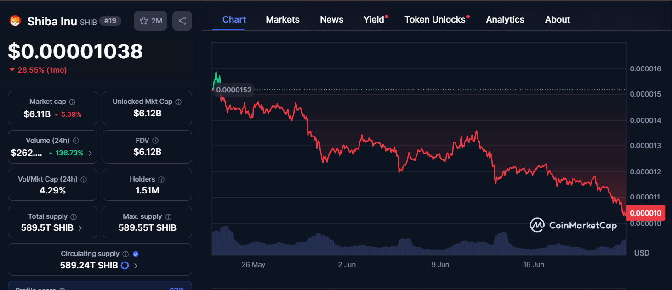This screenshot has height=290, width=672.
Task: Click the share icon button
Action: [x=182, y=21]
